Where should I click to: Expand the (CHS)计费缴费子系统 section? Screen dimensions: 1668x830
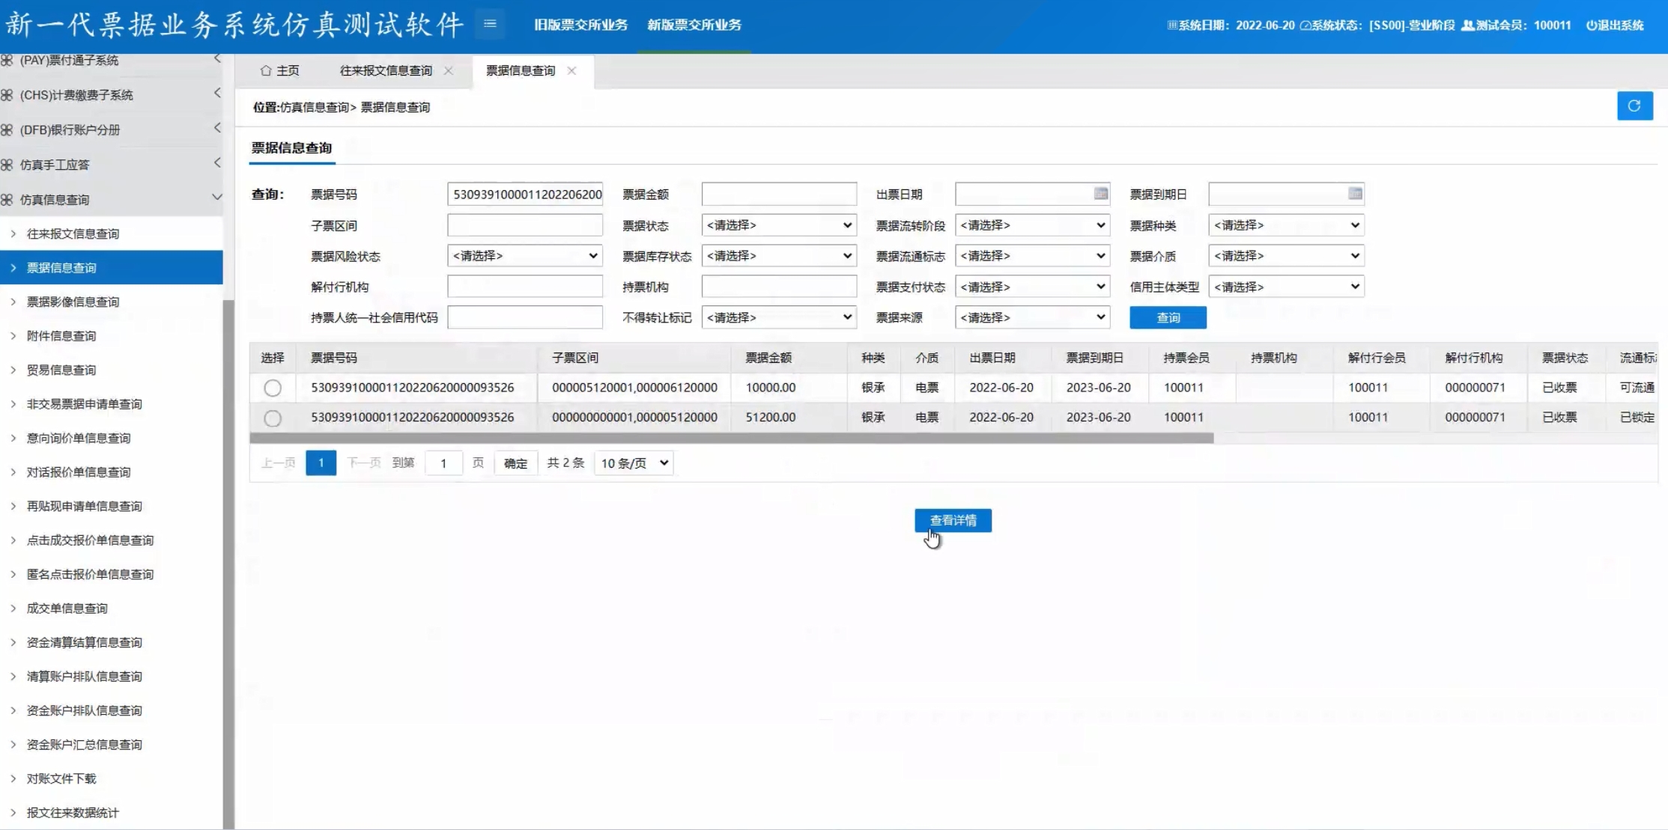click(x=217, y=93)
